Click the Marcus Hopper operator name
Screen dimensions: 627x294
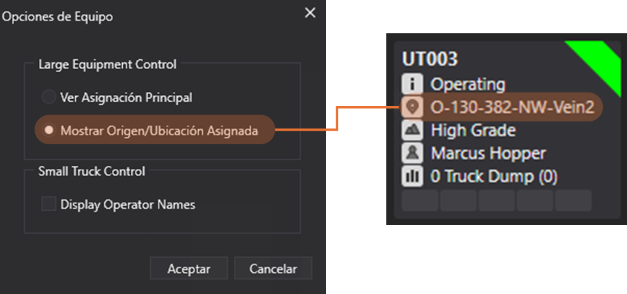(488, 153)
